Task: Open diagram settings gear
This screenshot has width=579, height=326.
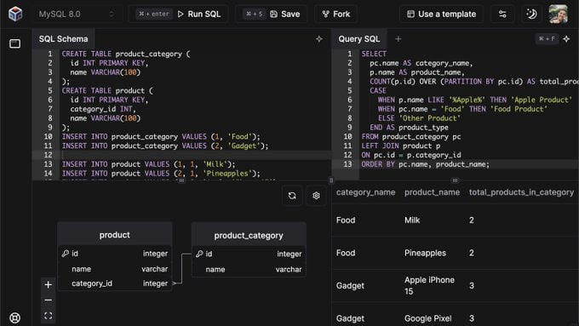Action: (316, 196)
